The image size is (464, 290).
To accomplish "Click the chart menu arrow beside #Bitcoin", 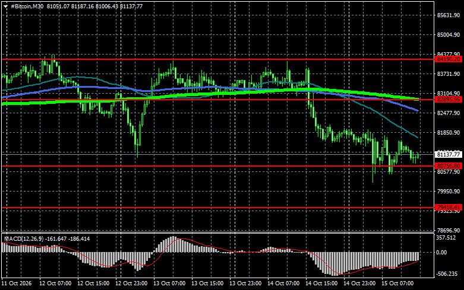I will coord(5,6).
